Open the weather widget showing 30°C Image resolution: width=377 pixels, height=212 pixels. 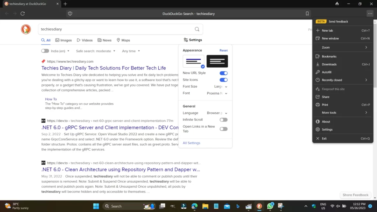(16, 206)
